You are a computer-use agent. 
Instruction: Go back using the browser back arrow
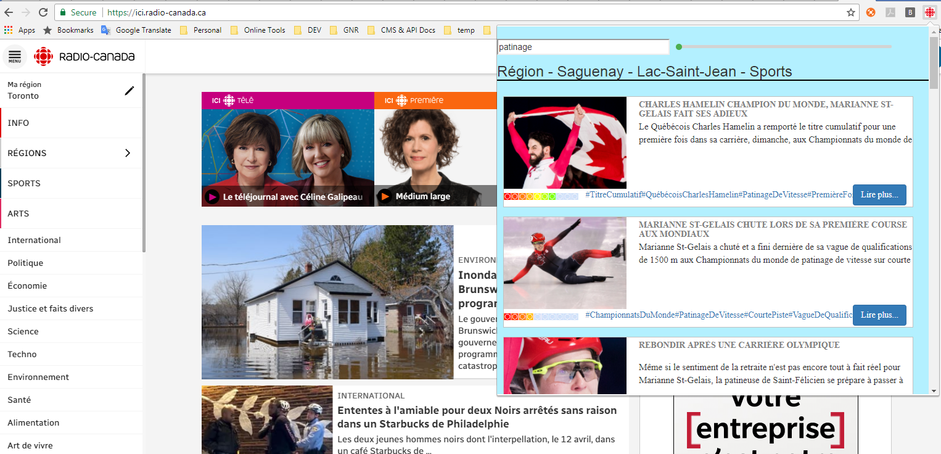[x=9, y=12]
